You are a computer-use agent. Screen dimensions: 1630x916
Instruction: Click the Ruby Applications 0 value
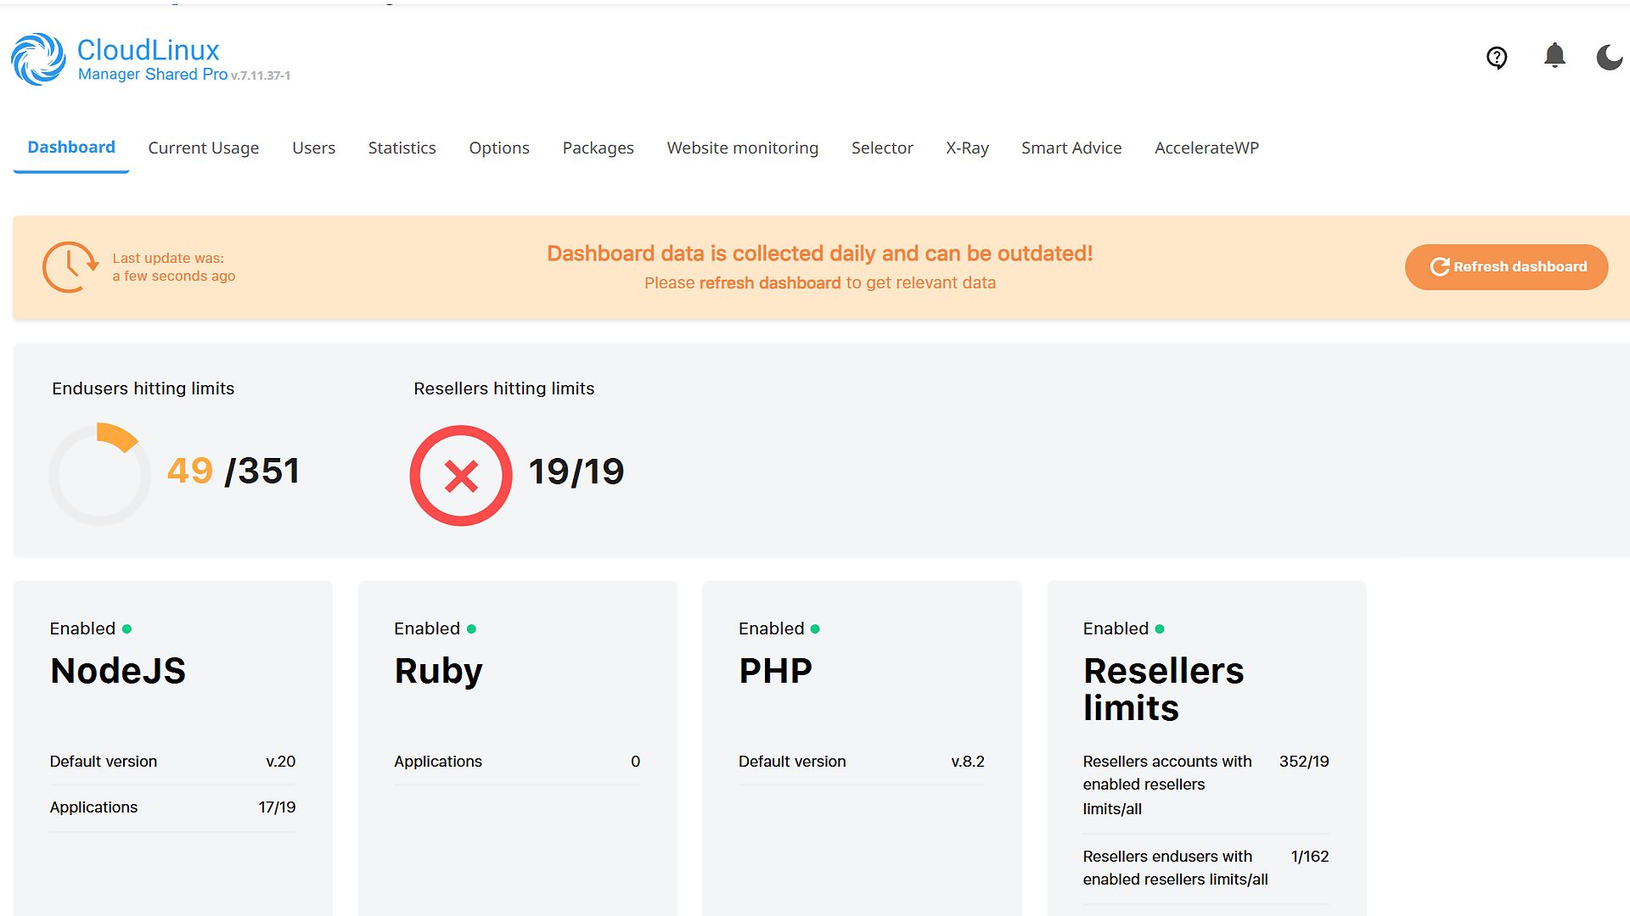pyautogui.click(x=636, y=762)
